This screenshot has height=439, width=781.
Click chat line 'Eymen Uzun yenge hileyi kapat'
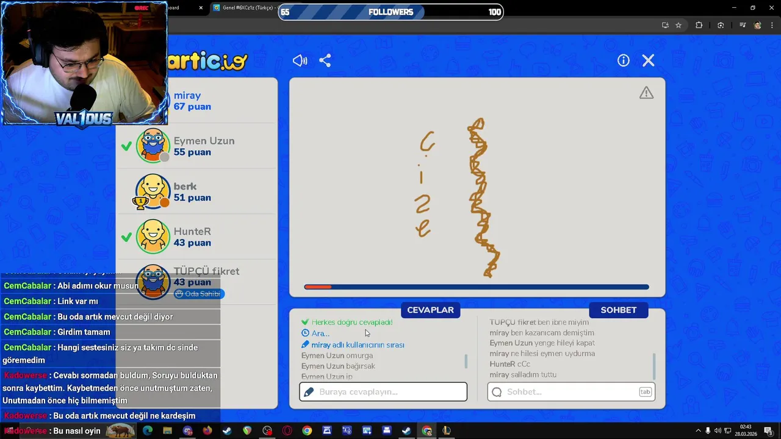[x=542, y=343]
